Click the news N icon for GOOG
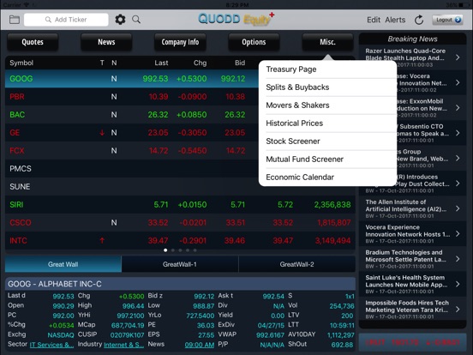Viewport: 473px width, 355px height. pos(114,79)
